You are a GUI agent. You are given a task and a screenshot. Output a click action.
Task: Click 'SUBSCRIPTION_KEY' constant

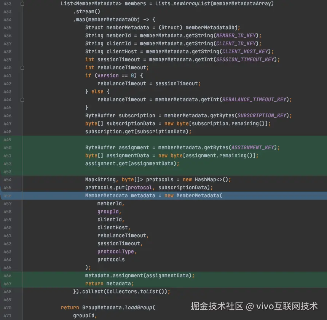[x=262, y=116]
